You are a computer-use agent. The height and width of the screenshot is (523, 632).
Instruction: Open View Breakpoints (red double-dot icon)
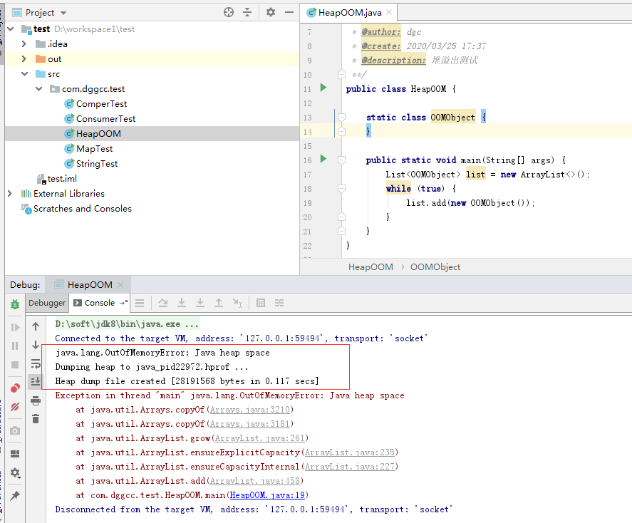pos(15,388)
